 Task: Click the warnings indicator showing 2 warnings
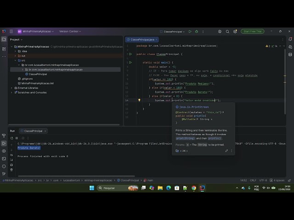pyautogui.click(x=268, y=46)
